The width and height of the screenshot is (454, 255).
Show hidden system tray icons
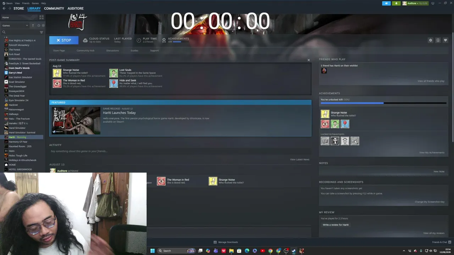[x=404, y=251]
